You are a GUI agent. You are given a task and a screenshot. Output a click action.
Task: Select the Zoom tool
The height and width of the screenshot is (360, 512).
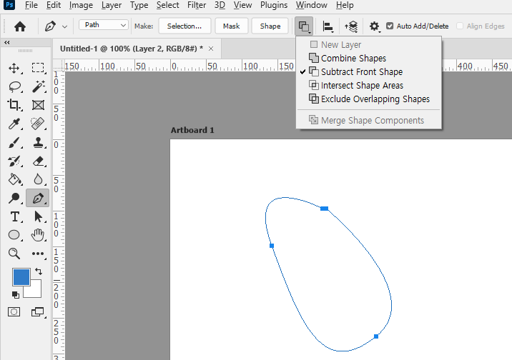[14, 254]
